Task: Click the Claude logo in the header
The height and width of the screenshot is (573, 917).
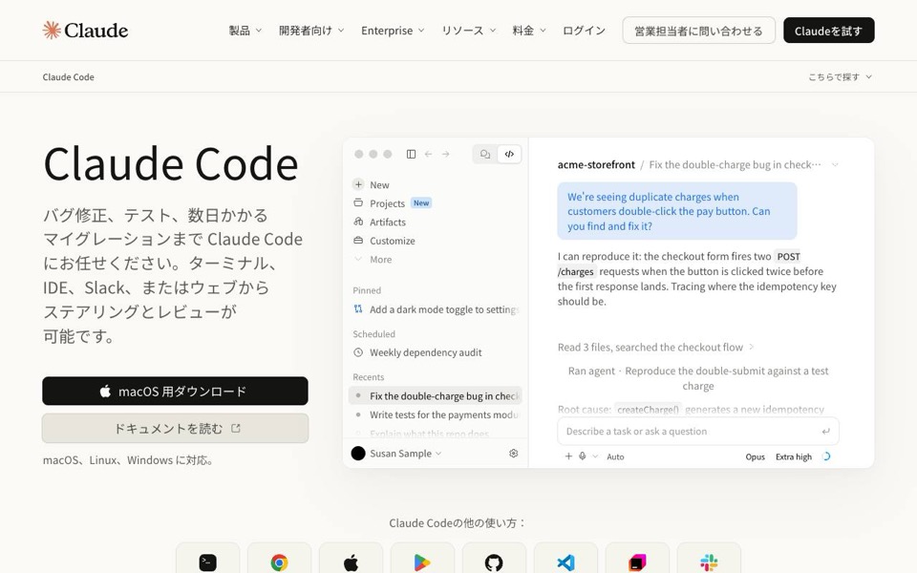Action: (x=85, y=30)
